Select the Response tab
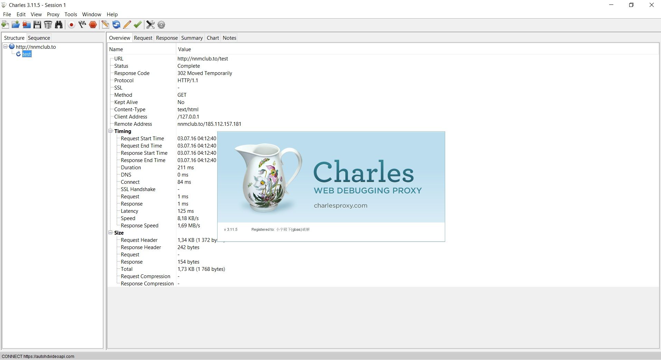 coord(167,38)
